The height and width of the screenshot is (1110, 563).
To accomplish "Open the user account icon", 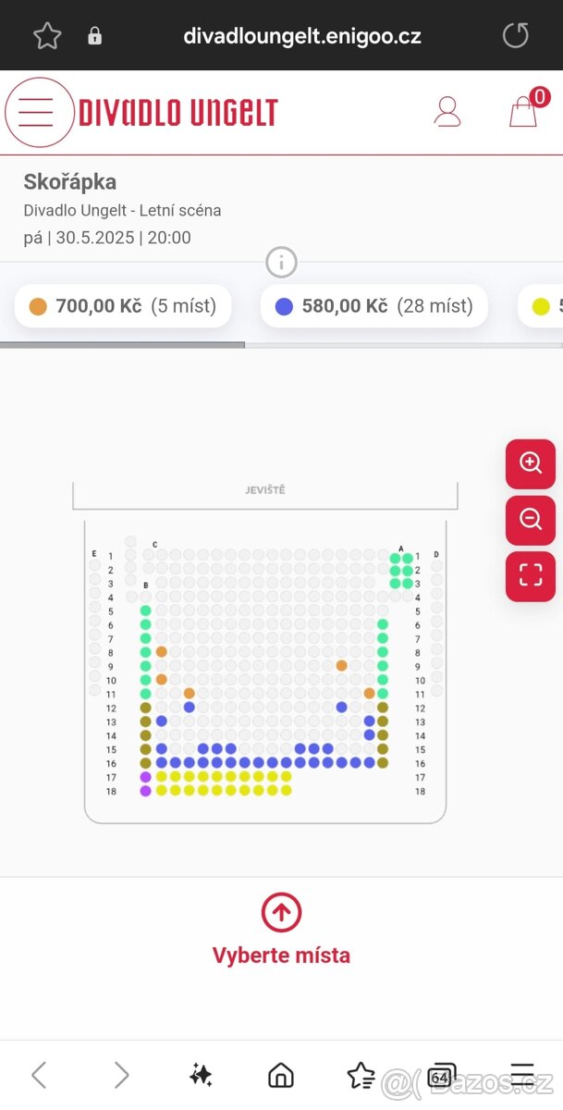I will pos(447,112).
